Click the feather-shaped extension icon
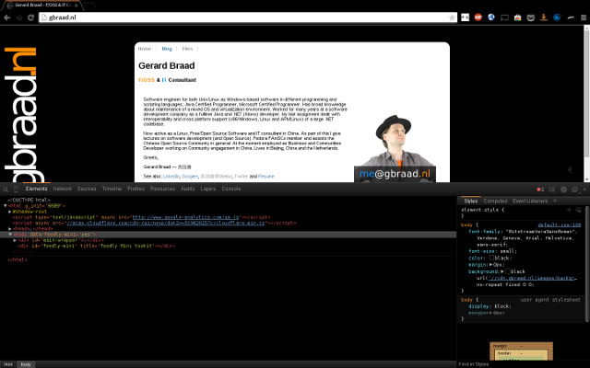Viewport: 590px width, 368px height. [x=571, y=17]
